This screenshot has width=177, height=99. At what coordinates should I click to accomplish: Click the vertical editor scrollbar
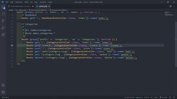click(x=176, y=45)
